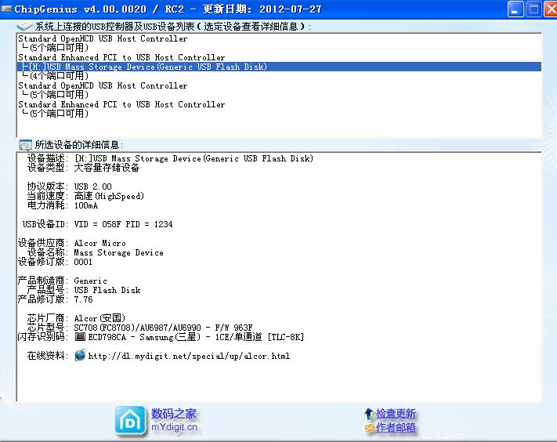Select the last Standard Enhanced PCI to USB controller
This screenshot has height=442, width=557.
(121, 104)
